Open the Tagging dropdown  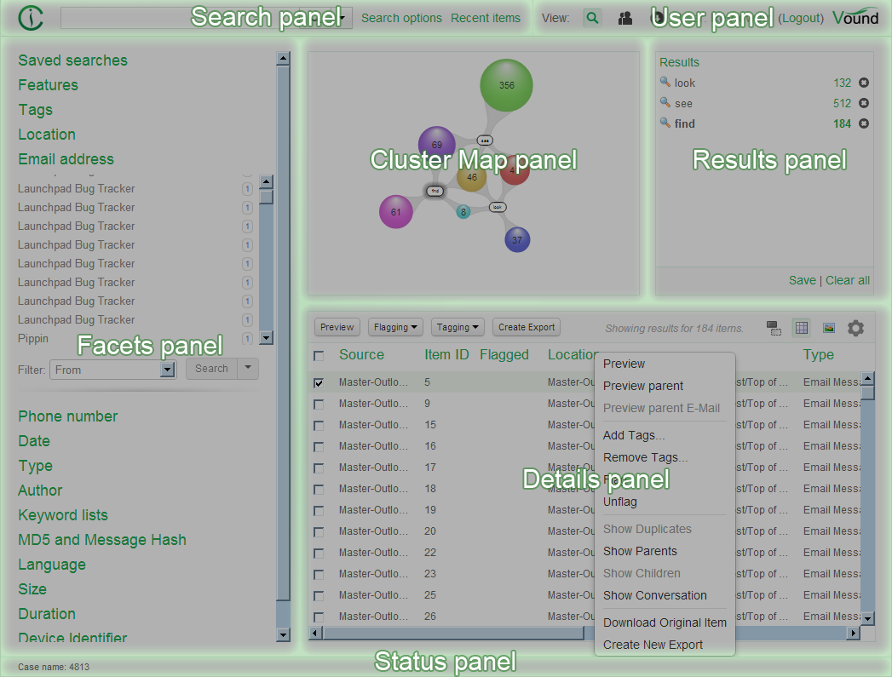point(458,327)
